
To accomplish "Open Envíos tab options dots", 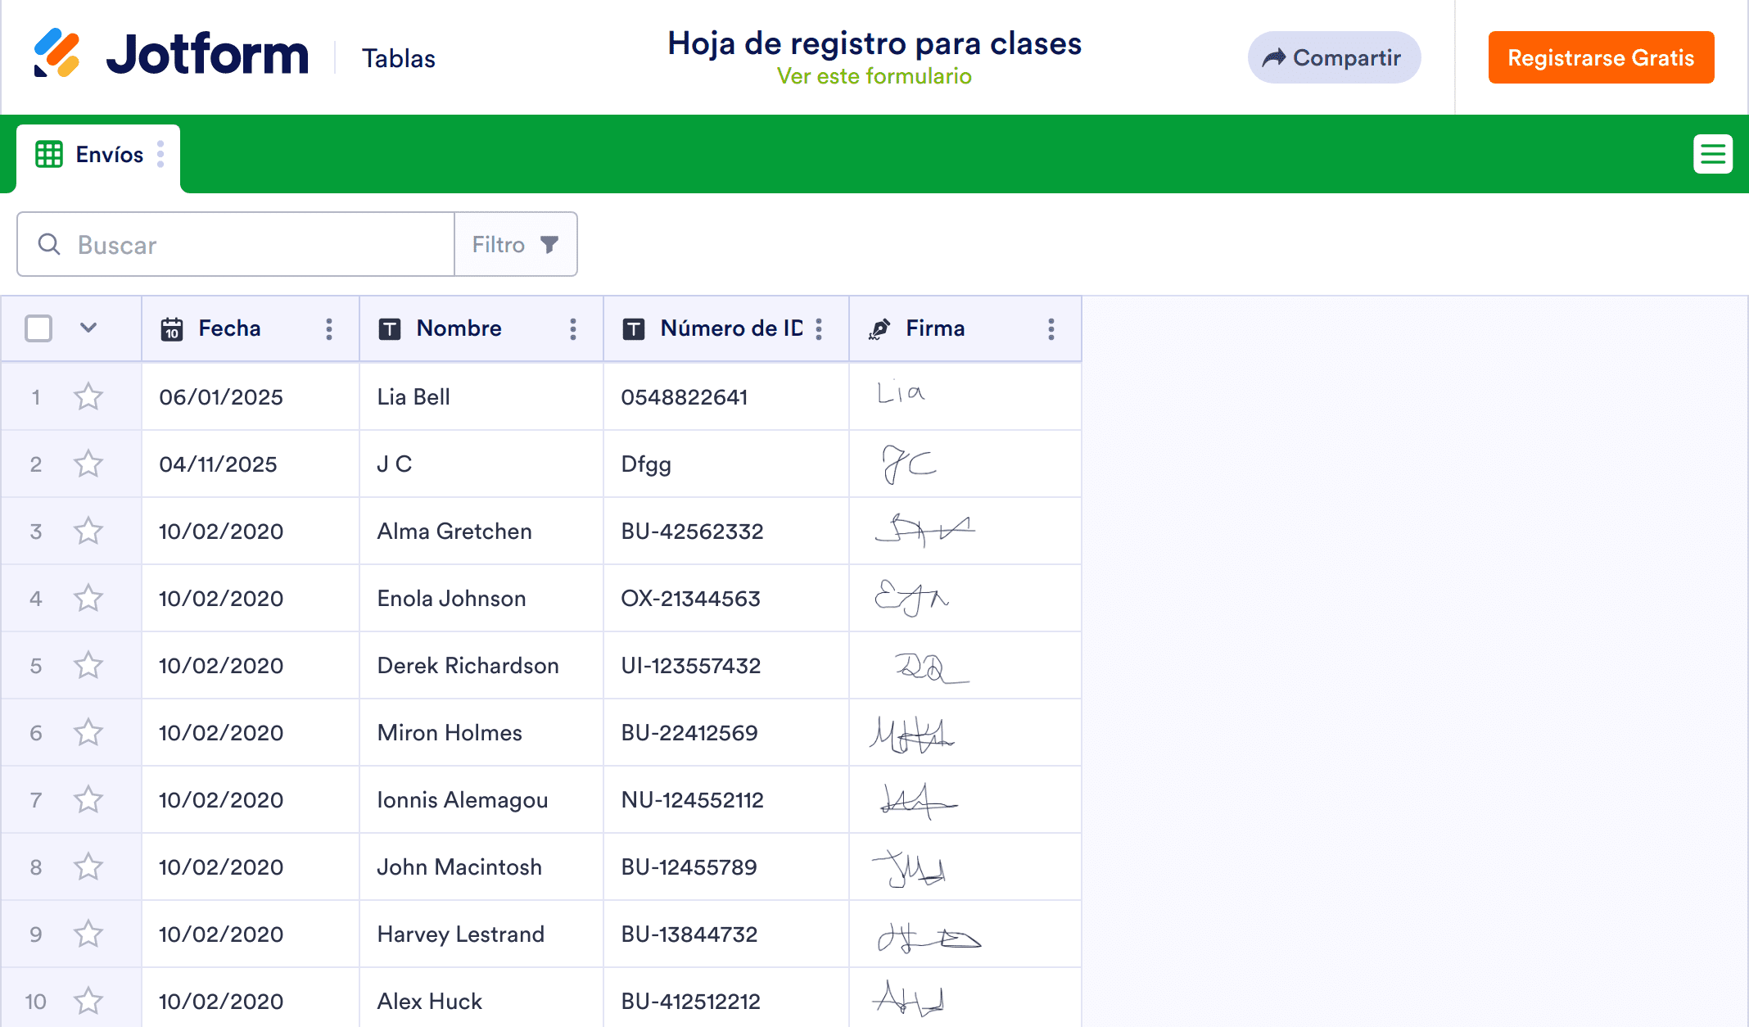I will pyautogui.click(x=160, y=154).
